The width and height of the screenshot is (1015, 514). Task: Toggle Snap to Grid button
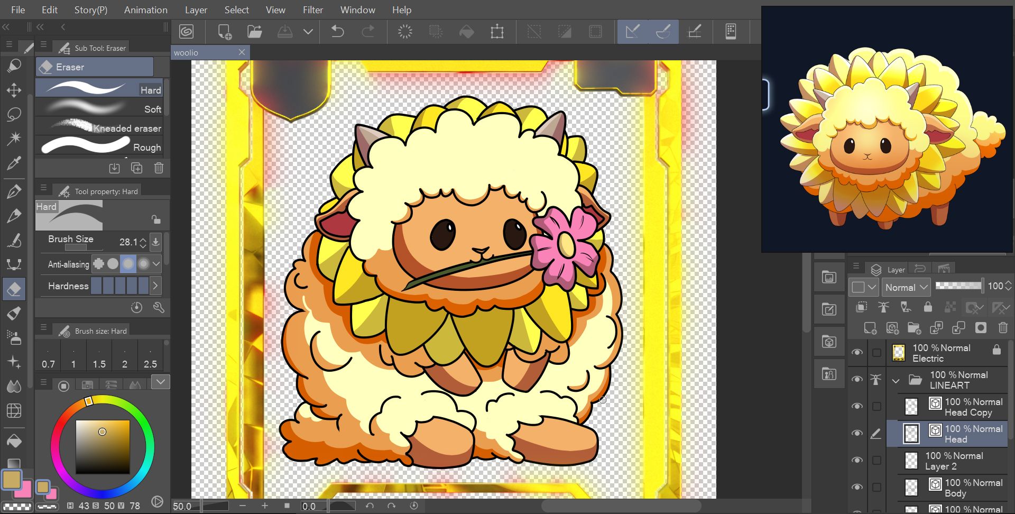click(694, 32)
